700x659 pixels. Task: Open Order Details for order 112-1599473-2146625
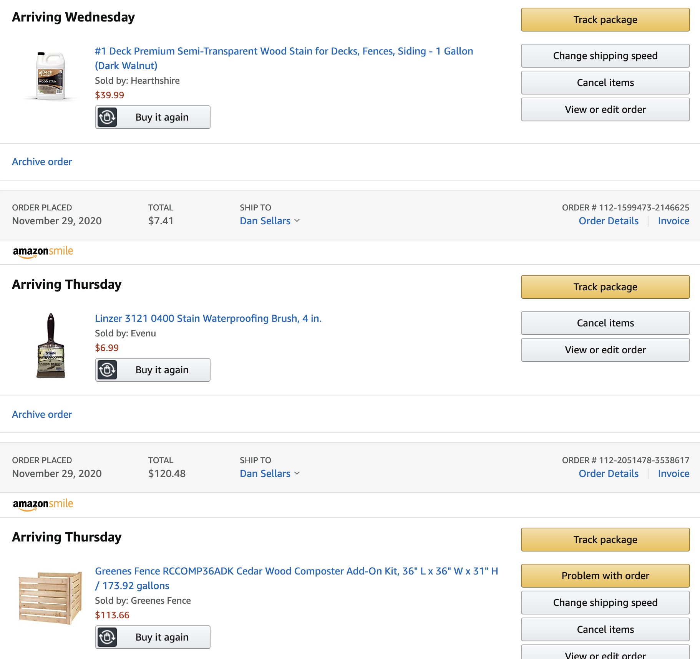coord(609,221)
